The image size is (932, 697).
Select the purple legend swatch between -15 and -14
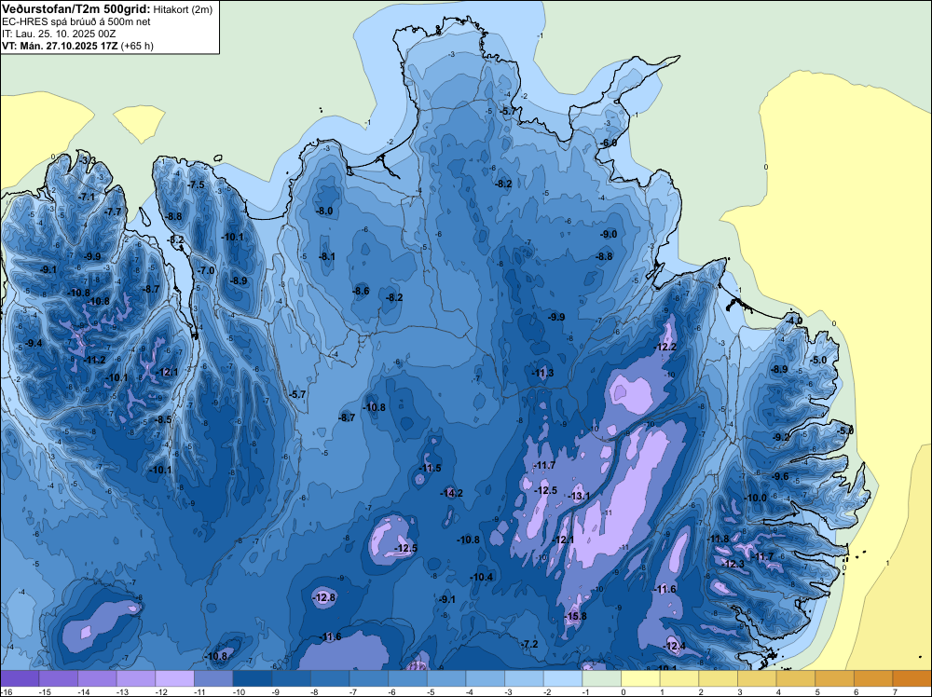pyautogui.click(x=58, y=678)
